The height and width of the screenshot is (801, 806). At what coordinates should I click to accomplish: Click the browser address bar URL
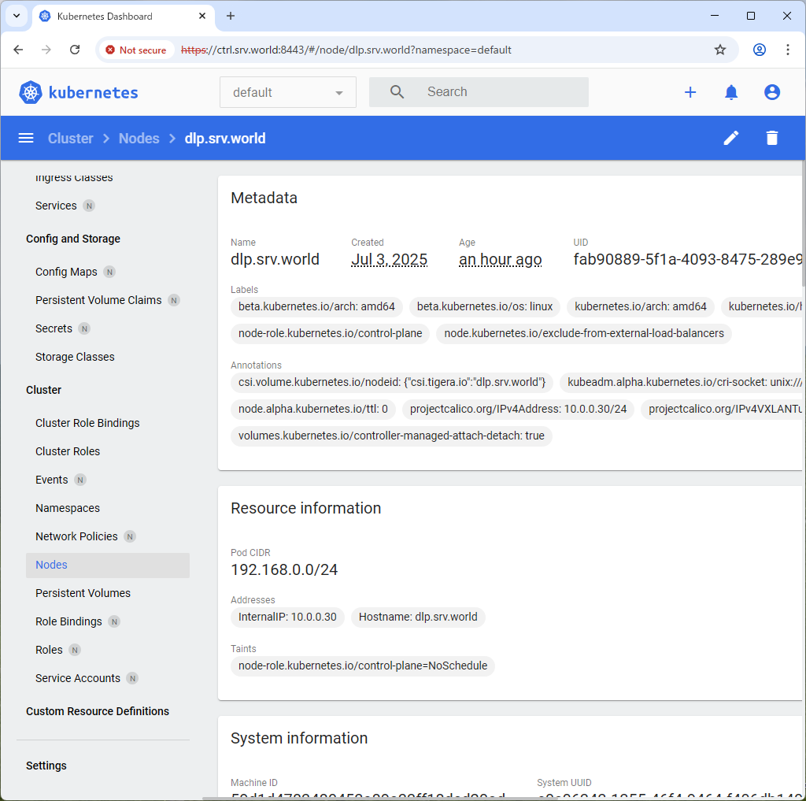click(346, 50)
